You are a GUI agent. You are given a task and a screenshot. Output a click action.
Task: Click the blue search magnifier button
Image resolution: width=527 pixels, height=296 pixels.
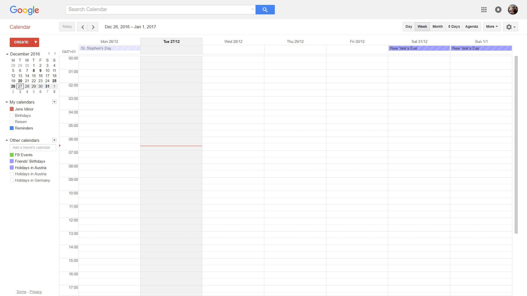coord(265,10)
